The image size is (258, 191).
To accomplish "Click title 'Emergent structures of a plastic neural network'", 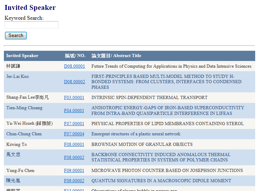I will click(136, 134).
